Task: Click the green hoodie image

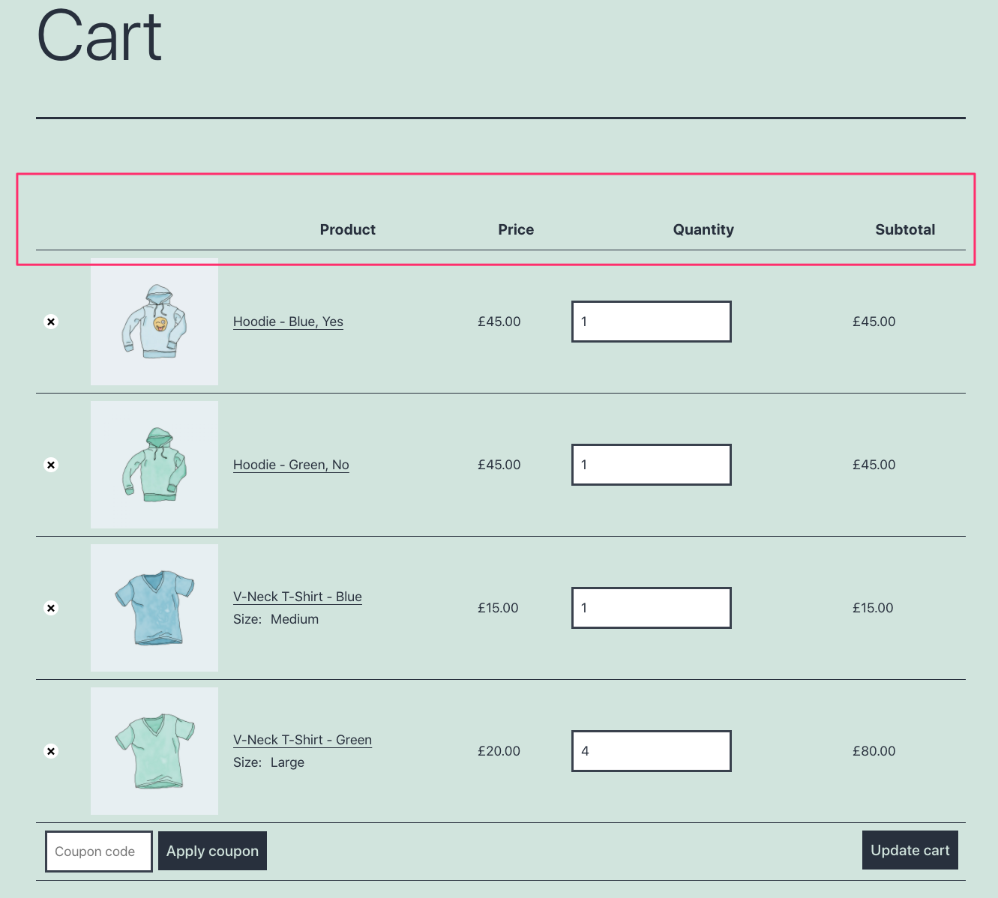Action: (x=154, y=464)
